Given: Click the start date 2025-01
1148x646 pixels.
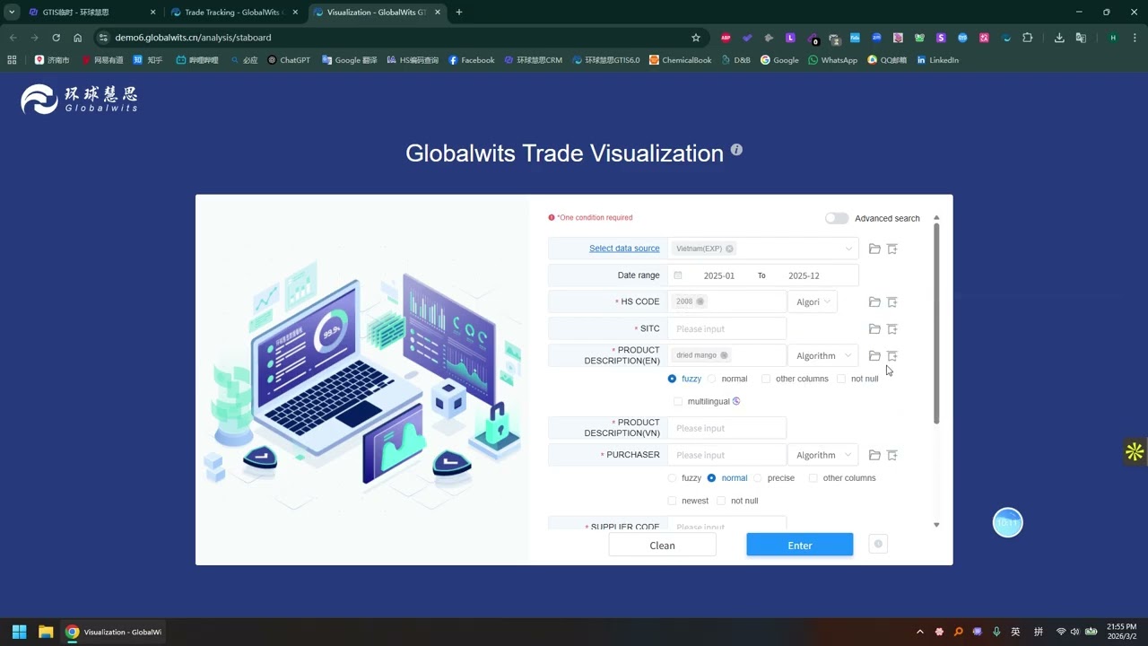Looking at the screenshot, I should point(719,275).
